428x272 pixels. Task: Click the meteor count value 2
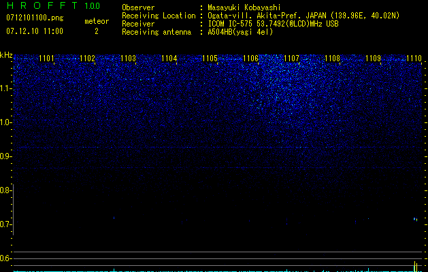pos(97,31)
